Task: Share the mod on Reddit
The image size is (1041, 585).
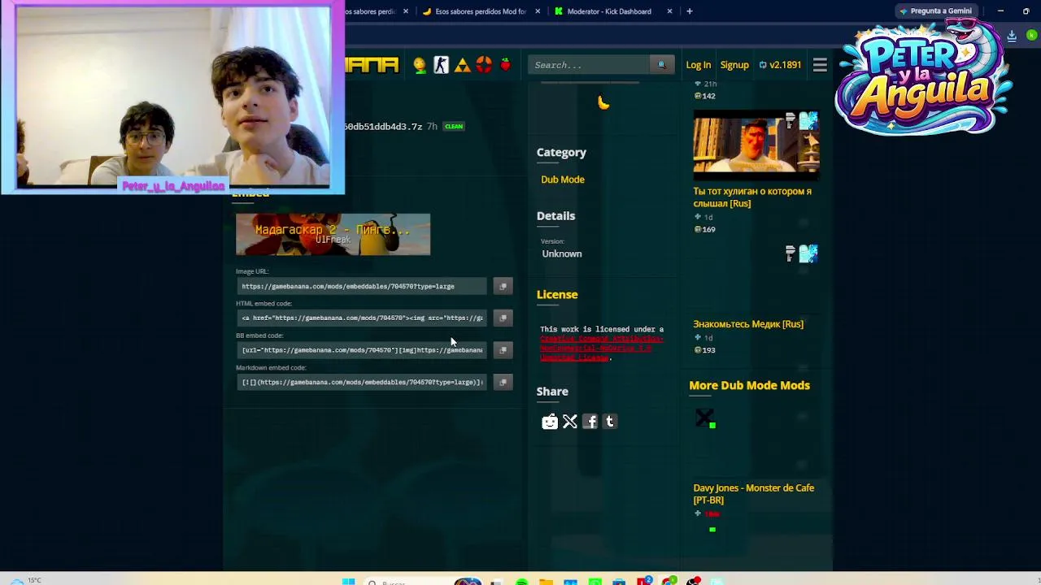Action: click(x=550, y=422)
